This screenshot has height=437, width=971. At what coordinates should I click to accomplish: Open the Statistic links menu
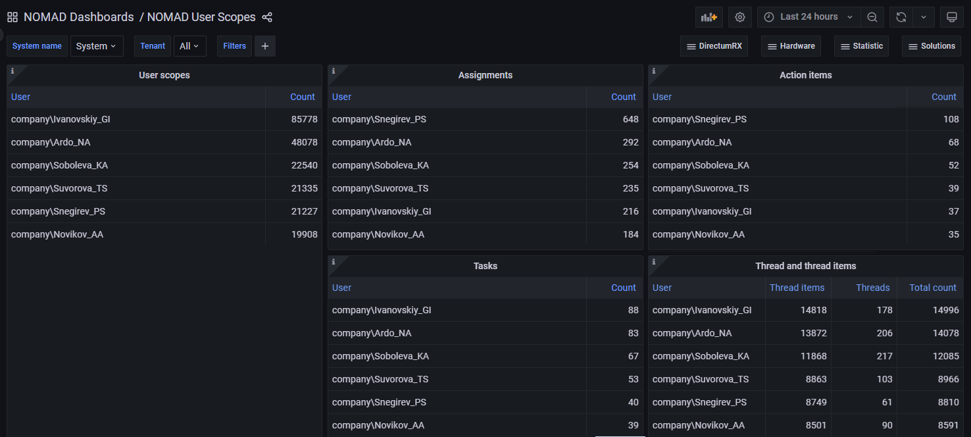[861, 46]
